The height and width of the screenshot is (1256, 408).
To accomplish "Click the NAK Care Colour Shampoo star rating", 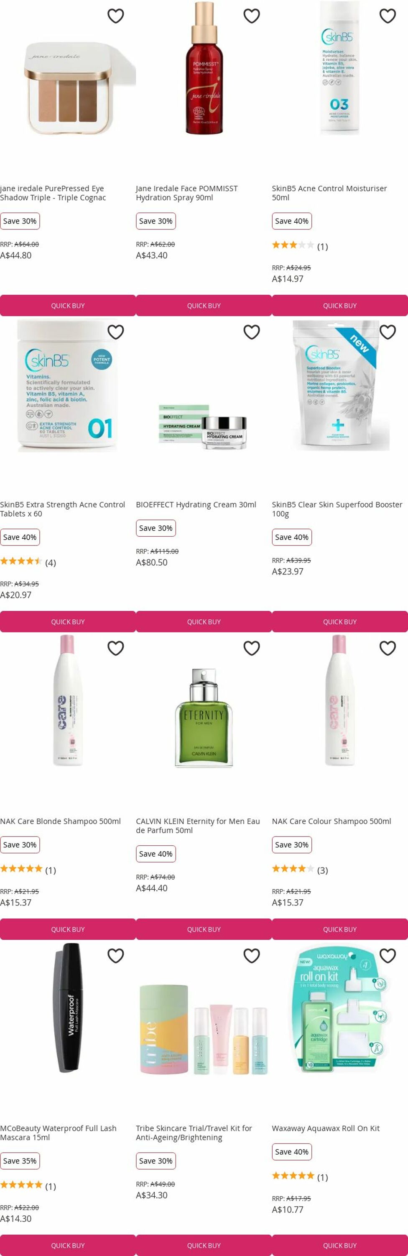I will pyautogui.click(x=293, y=868).
